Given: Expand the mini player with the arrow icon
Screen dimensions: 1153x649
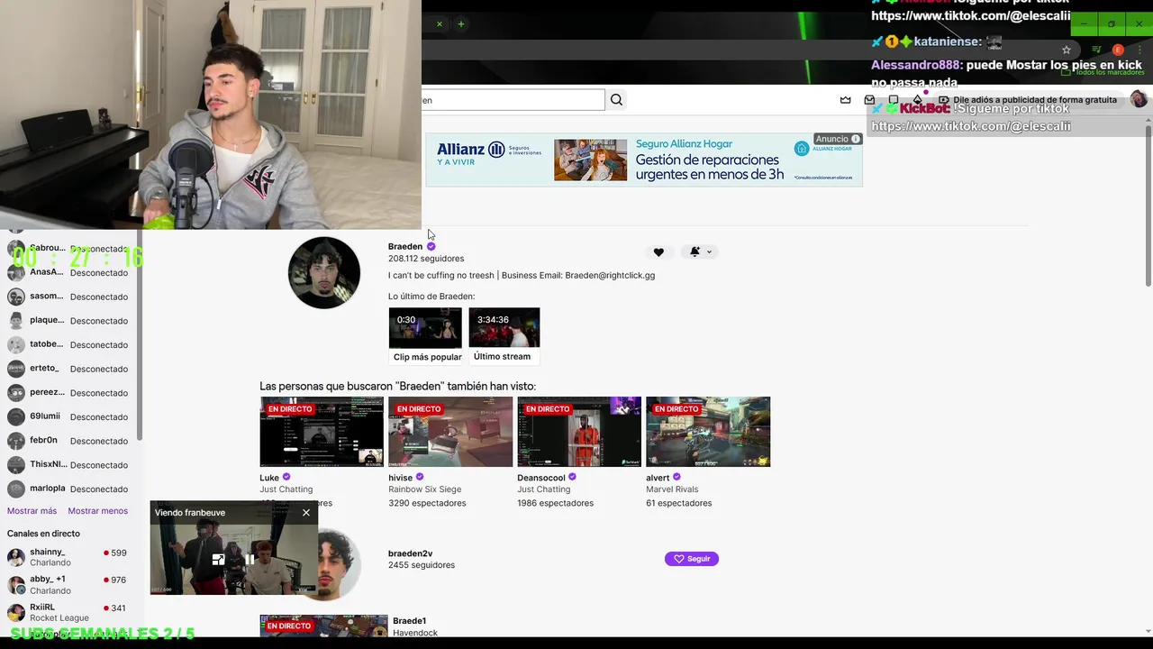Looking at the screenshot, I should pyautogui.click(x=218, y=560).
